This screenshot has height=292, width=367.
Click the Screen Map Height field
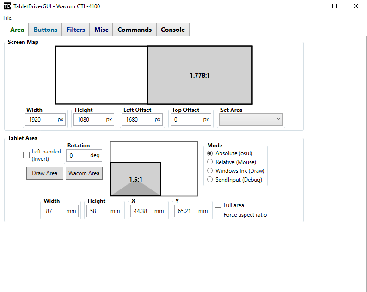click(x=94, y=120)
